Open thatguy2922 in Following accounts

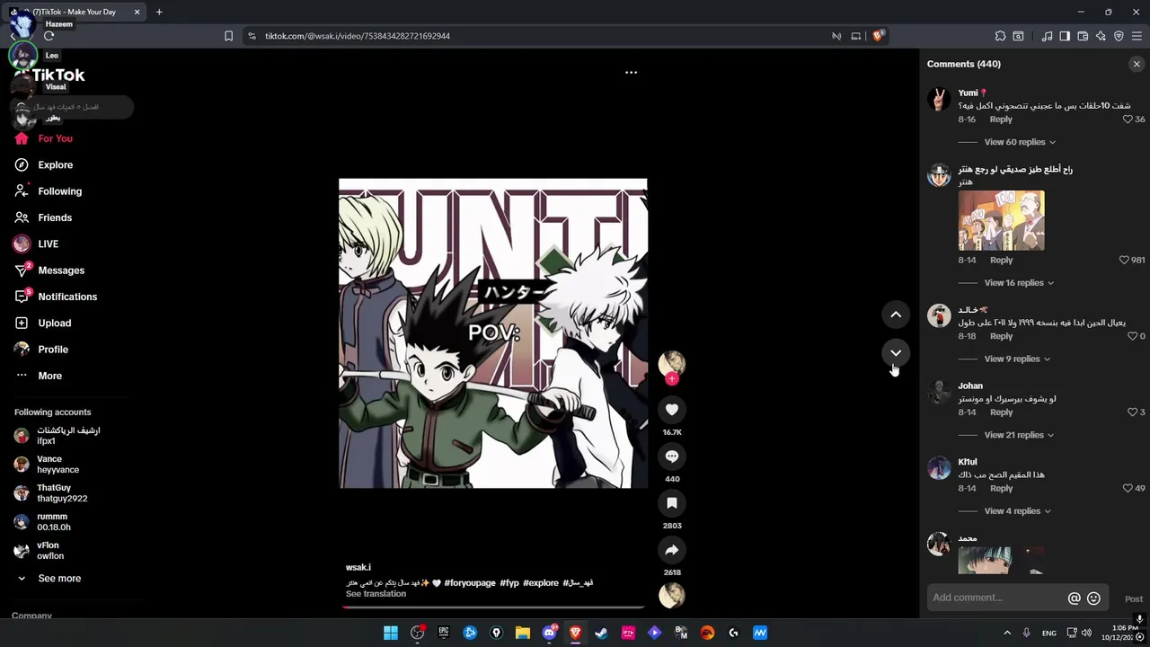61,493
